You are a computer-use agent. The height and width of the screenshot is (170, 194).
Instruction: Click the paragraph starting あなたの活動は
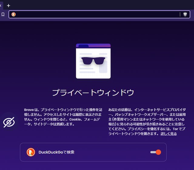coord(147,122)
